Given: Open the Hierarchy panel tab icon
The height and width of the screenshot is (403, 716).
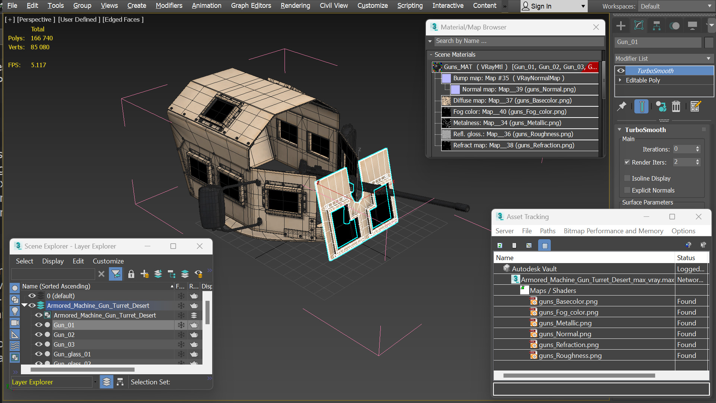Looking at the screenshot, I should coord(657,26).
